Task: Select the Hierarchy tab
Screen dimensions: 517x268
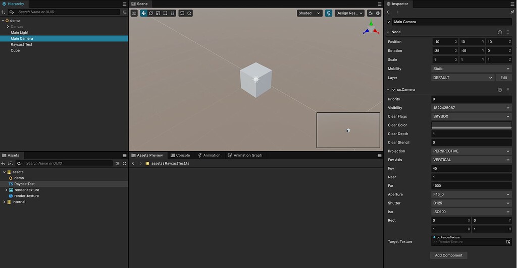Action: (13, 4)
